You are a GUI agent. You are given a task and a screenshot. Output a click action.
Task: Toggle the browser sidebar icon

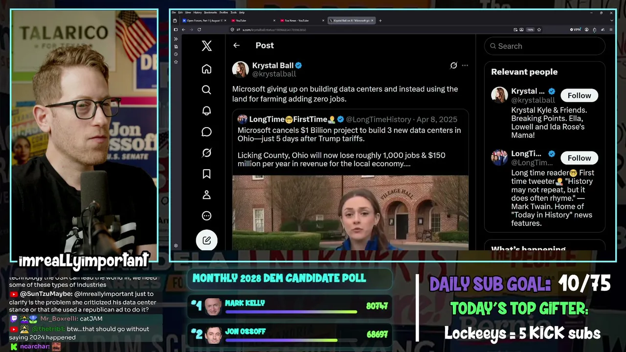click(176, 30)
